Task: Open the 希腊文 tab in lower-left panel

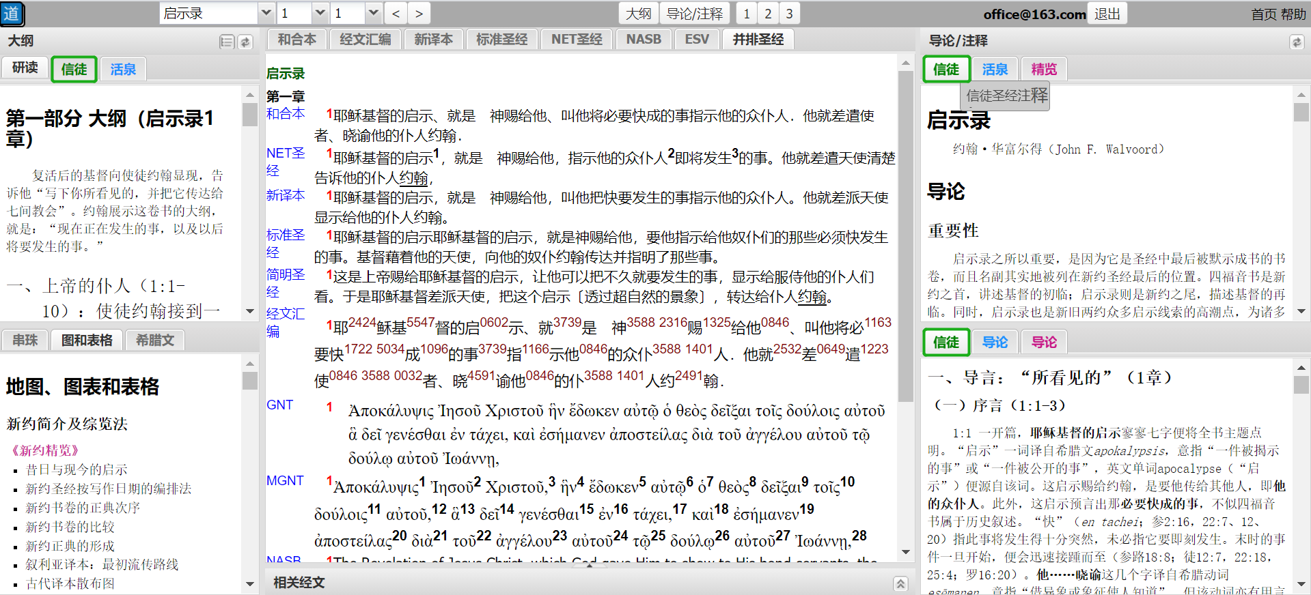Action: (x=155, y=340)
